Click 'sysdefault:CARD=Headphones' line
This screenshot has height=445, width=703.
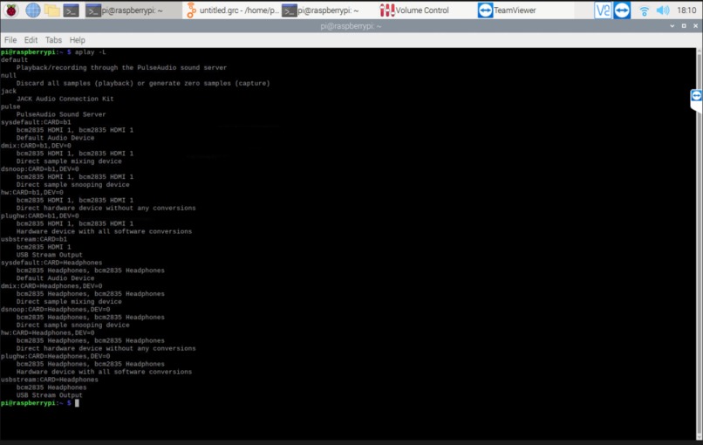(51, 263)
